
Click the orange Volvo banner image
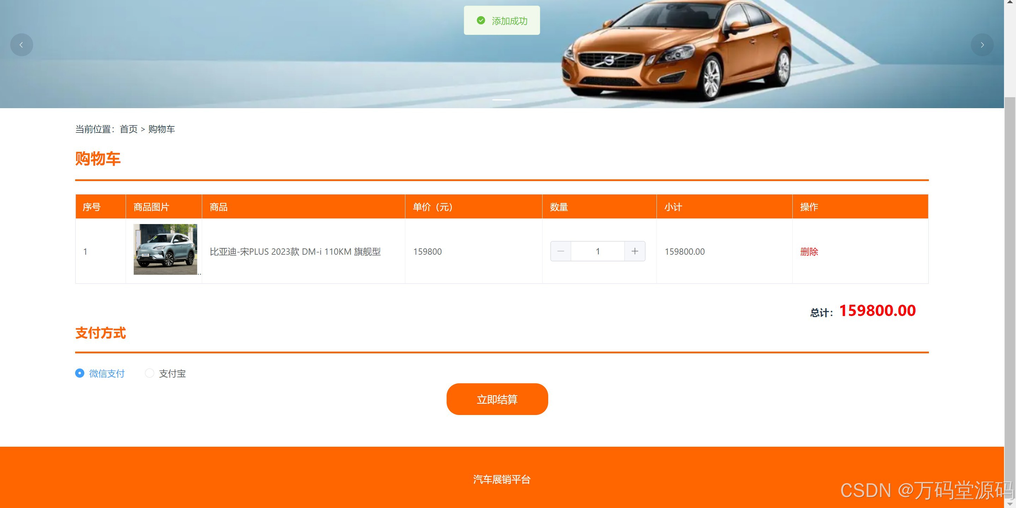pyautogui.click(x=676, y=51)
